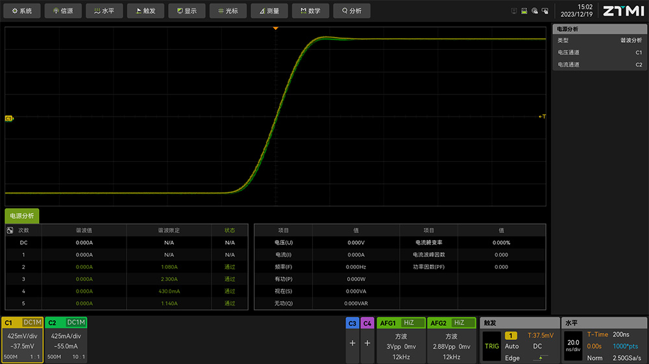Image resolution: width=649 pixels, height=364 pixels.
Task: Open the 测量 measurement menu
Action: pos(269,11)
